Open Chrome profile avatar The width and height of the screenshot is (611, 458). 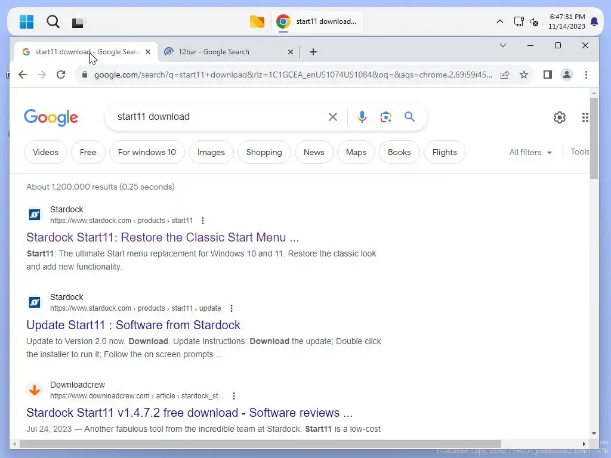[x=567, y=75]
